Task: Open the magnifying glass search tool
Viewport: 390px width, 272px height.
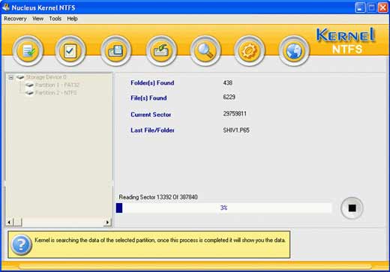Action: [x=205, y=51]
